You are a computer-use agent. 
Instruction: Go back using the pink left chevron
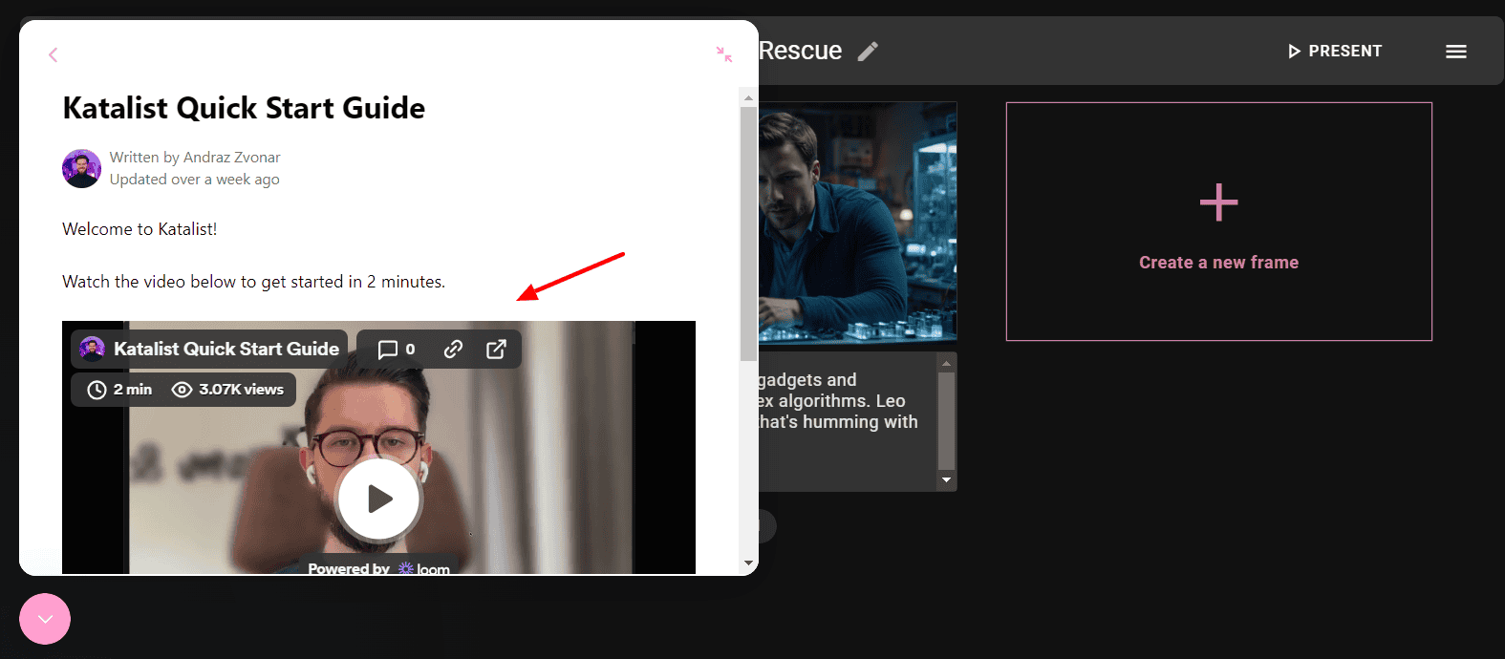[x=54, y=55]
